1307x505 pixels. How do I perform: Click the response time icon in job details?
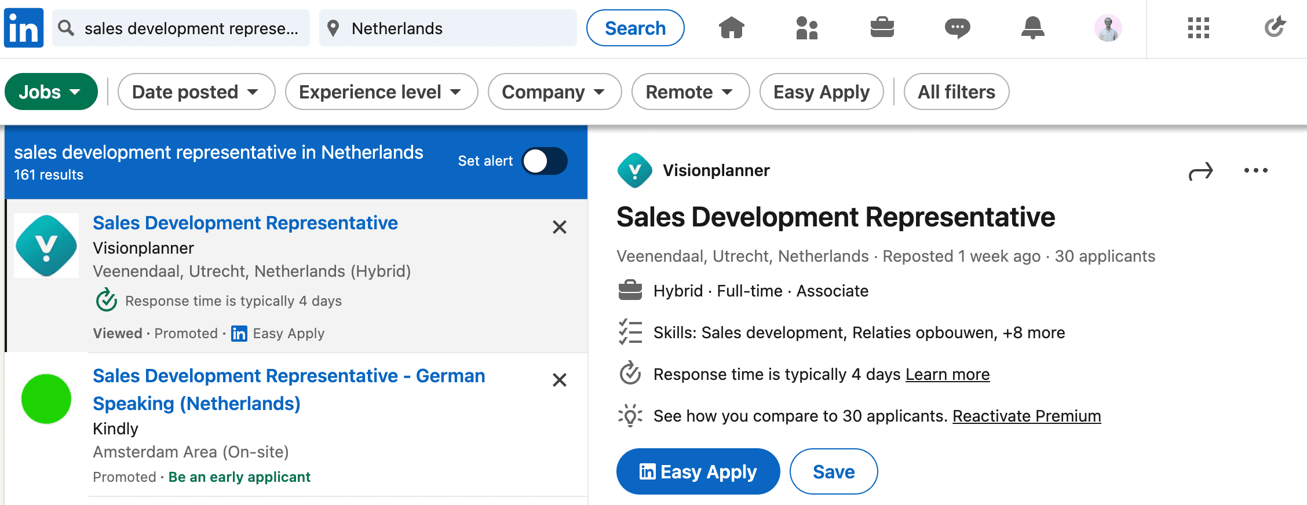630,374
